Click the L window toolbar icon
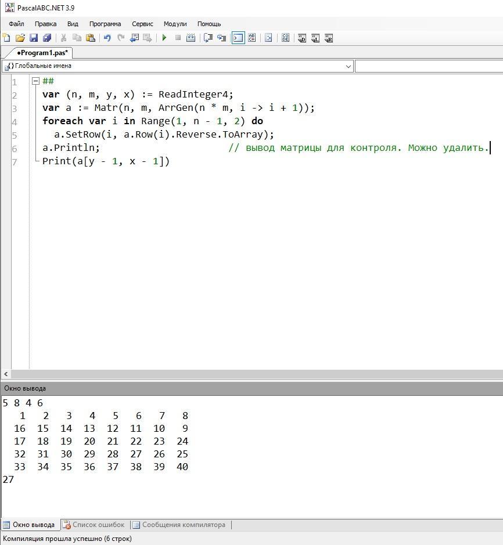The image size is (503, 545). [315, 38]
